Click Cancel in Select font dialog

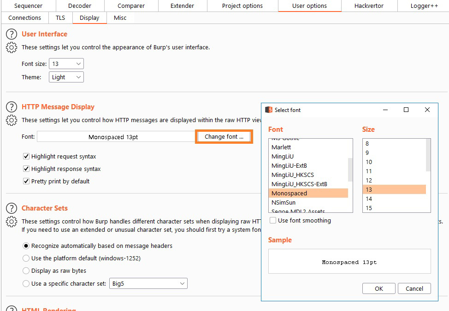pyautogui.click(x=414, y=288)
